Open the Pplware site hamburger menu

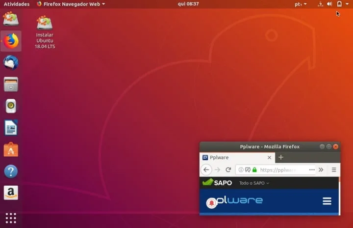(x=327, y=201)
